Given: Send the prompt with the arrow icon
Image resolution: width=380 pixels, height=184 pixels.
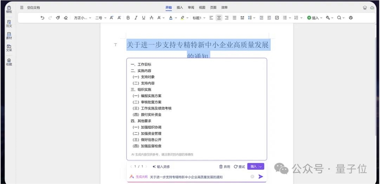Looking at the screenshot, I should tap(261, 176).
